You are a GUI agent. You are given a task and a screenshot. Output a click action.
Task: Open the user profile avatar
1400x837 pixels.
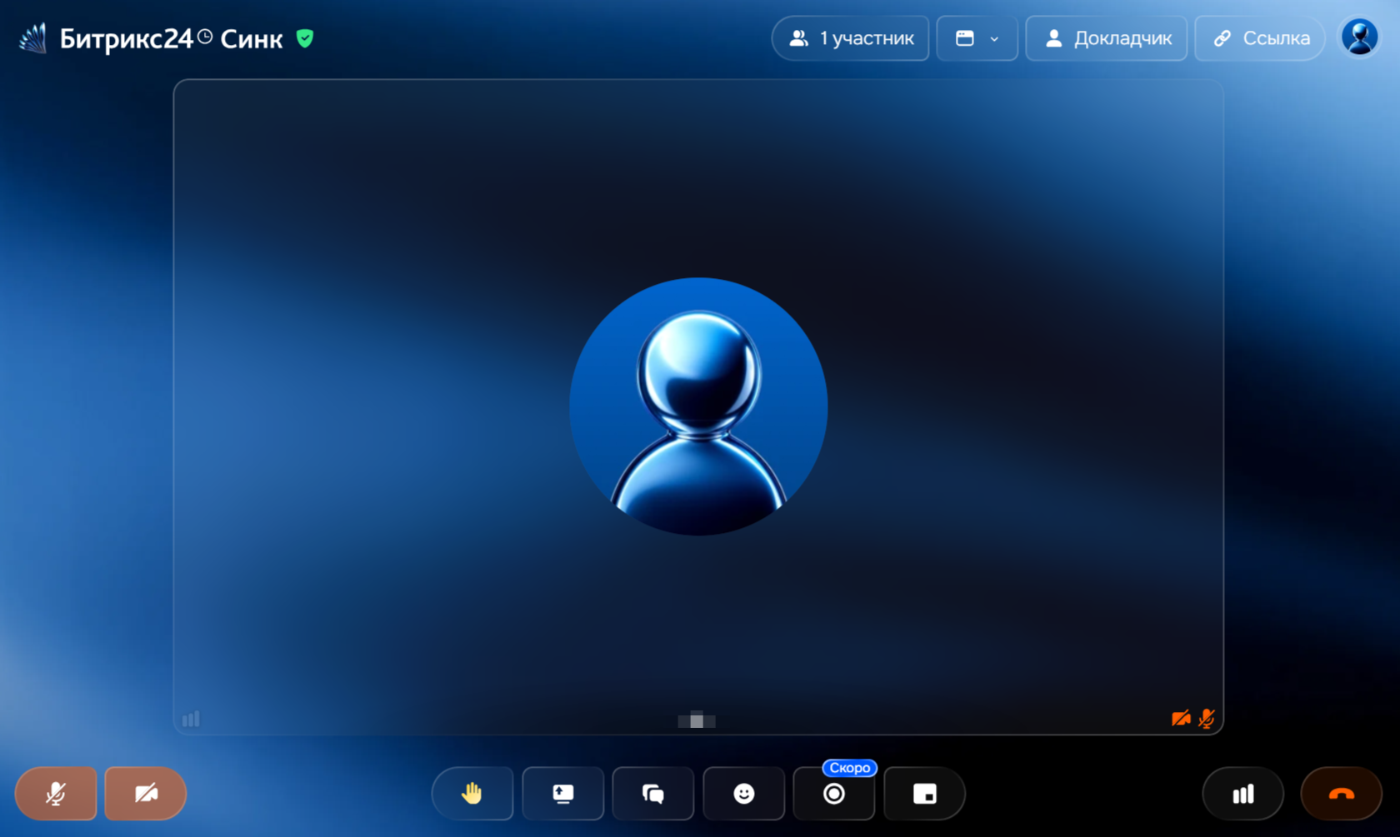pyautogui.click(x=1360, y=37)
